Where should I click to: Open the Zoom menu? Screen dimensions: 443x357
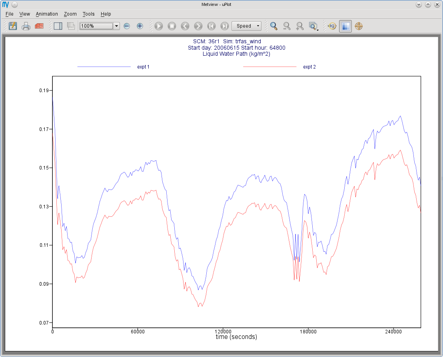pyautogui.click(x=70, y=14)
